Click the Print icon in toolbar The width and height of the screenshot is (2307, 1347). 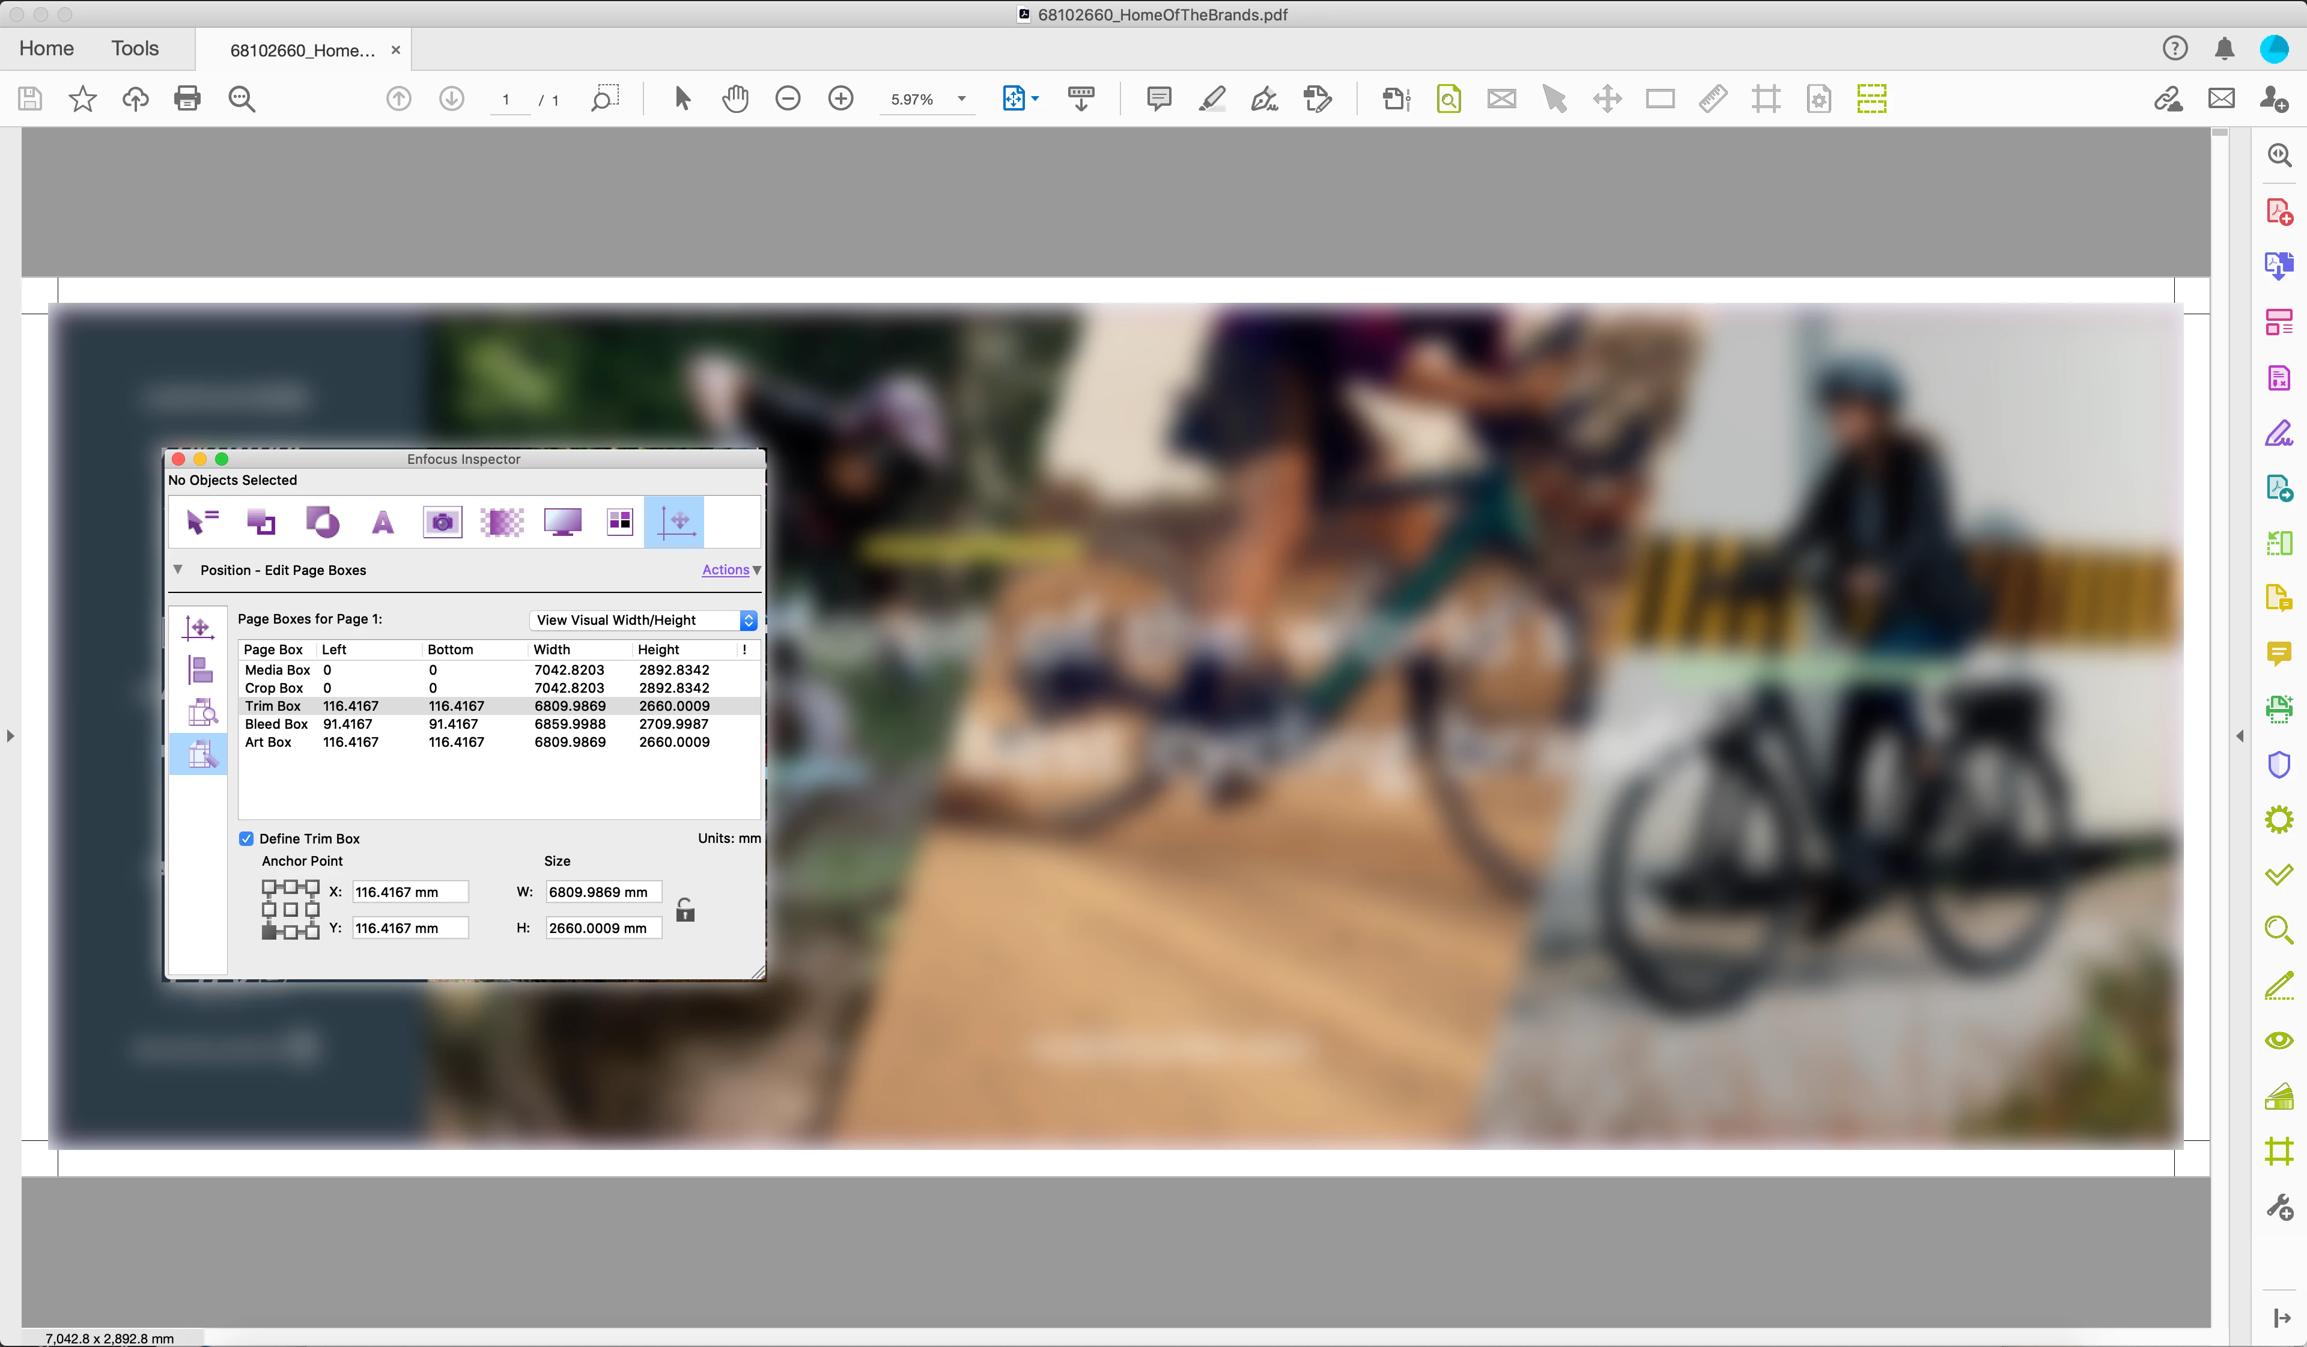point(187,98)
